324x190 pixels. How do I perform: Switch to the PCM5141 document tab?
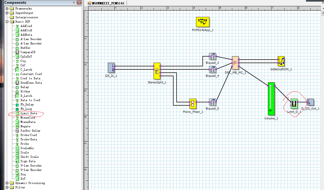click(x=106, y=3)
